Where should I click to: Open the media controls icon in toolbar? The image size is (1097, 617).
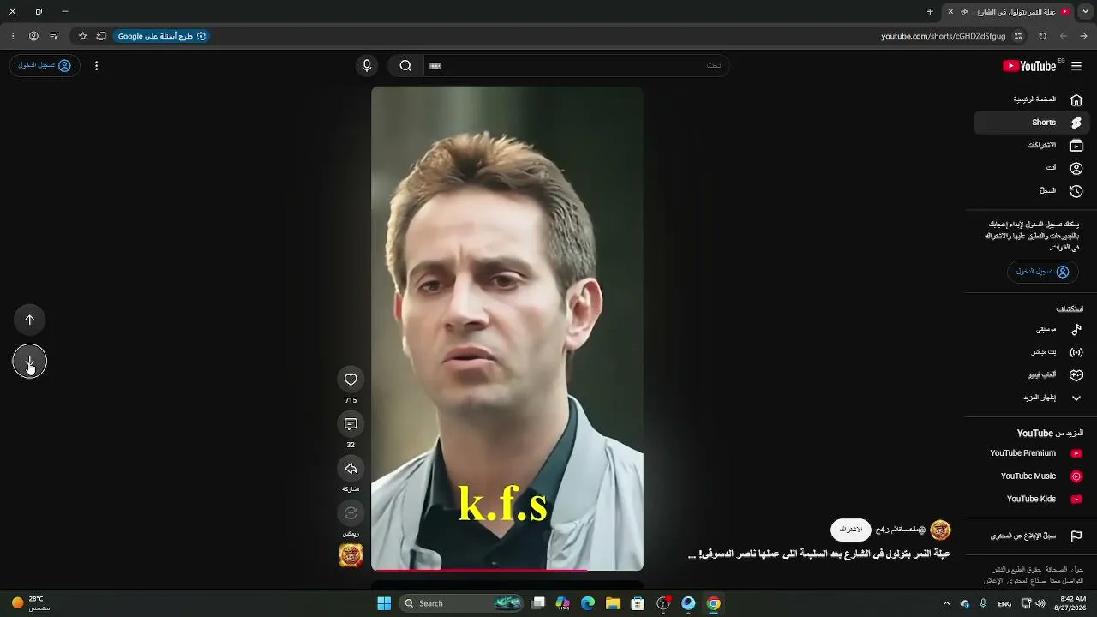pyautogui.click(x=54, y=36)
